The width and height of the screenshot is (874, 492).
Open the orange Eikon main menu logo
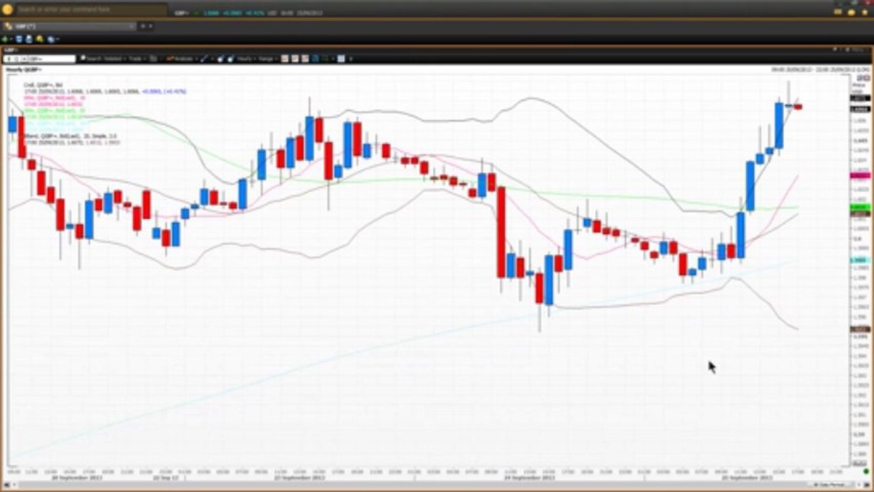(x=8, y=10)
